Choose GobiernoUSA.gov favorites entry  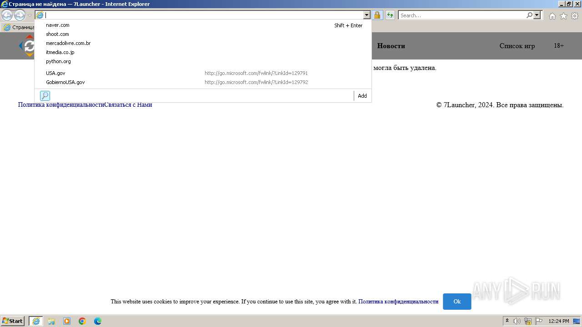(x=203, y=82)
